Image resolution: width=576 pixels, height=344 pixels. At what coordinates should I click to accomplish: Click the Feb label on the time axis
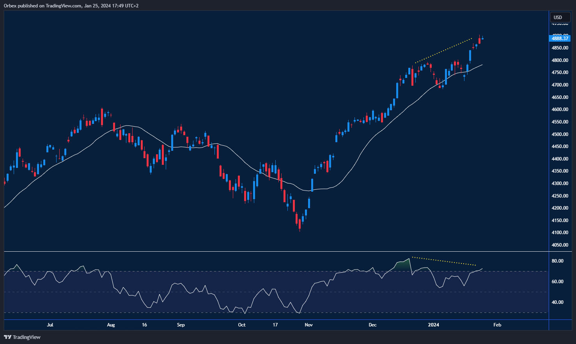pos(497,325)
